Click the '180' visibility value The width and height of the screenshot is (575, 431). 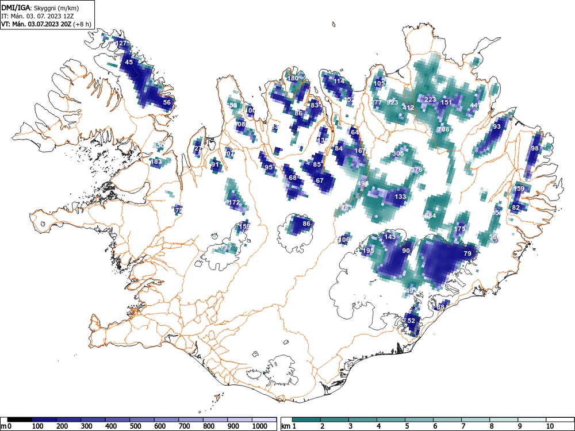click(293, 78)
